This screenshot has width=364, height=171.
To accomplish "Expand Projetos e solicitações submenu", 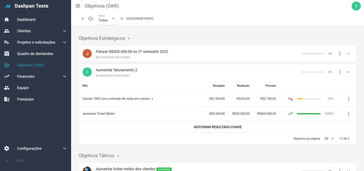I will tap(64, 42).
